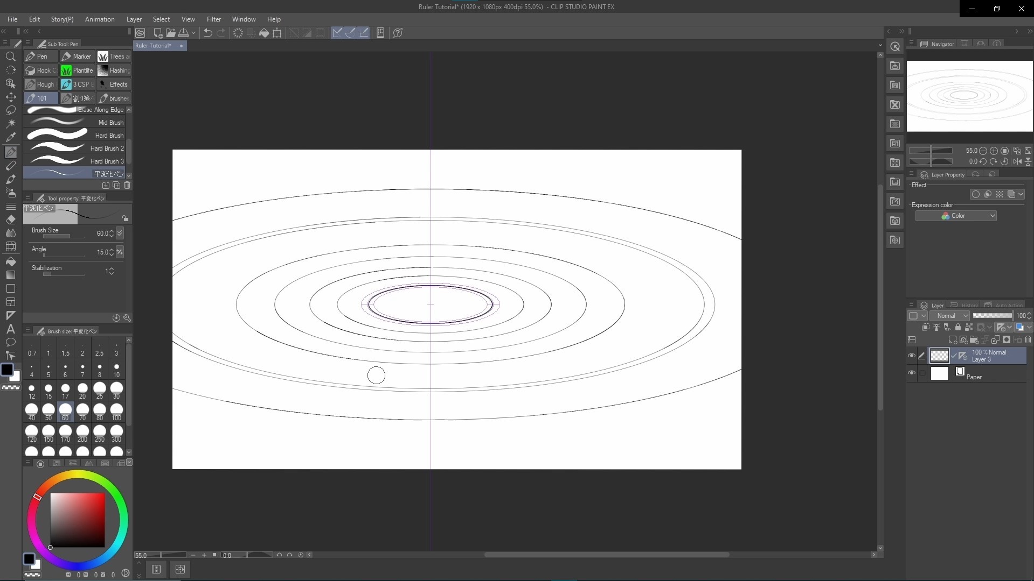Open the Brush Size options dropdown

120,233
